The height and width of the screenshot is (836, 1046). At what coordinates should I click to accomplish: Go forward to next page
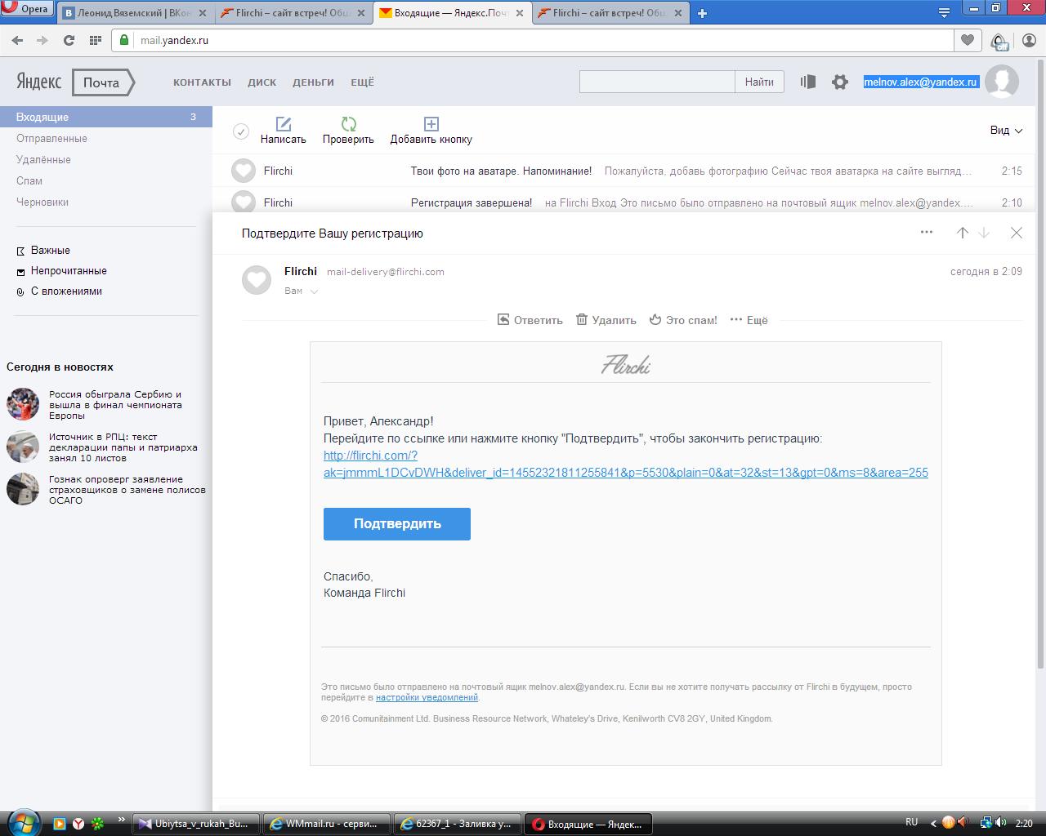coord(42,40)
